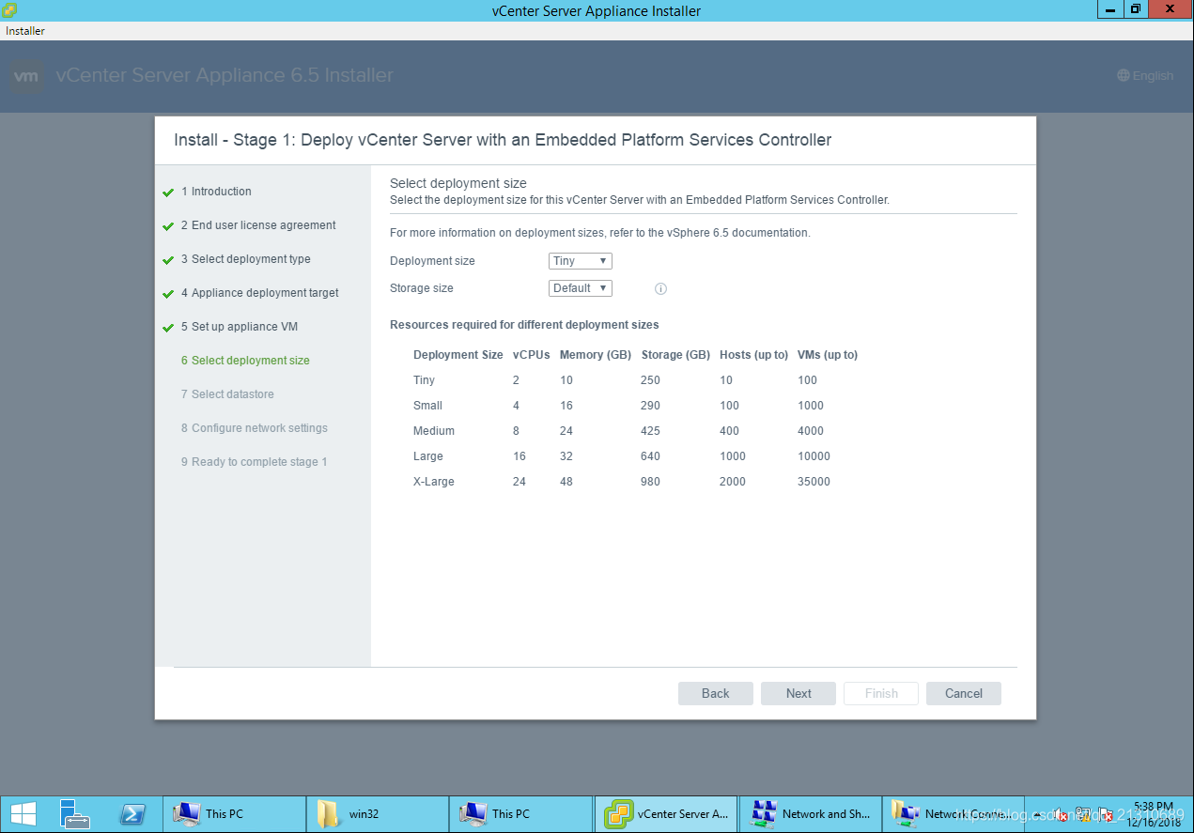Viewport: 1194px width, 833px height.
Task: Click the 2000 hosts value
Action: click(733, 482)
